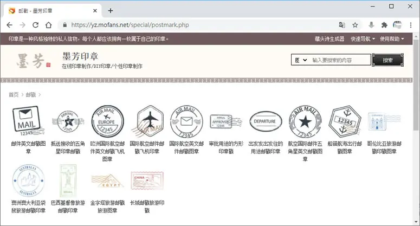This screenshot has width=420, height=226.
Task: Go to 首页 breadcrumb link
Action: [14, 94]
